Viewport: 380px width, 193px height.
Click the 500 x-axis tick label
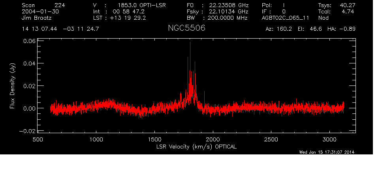[x=38, y=139]
